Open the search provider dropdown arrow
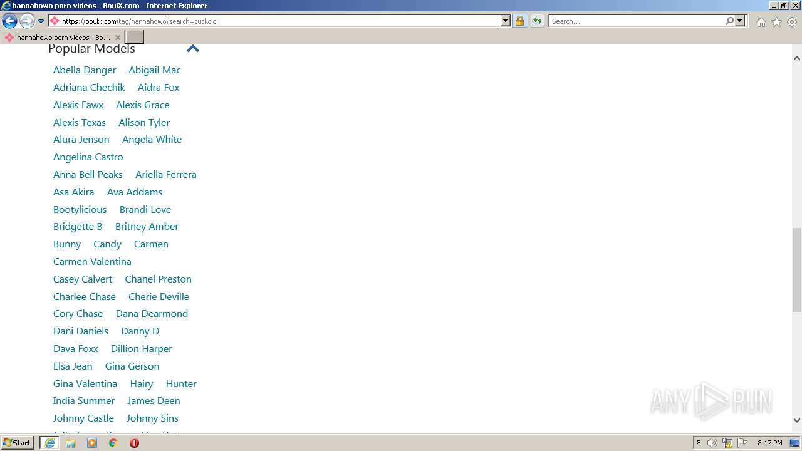 click(x=740, y=21)
